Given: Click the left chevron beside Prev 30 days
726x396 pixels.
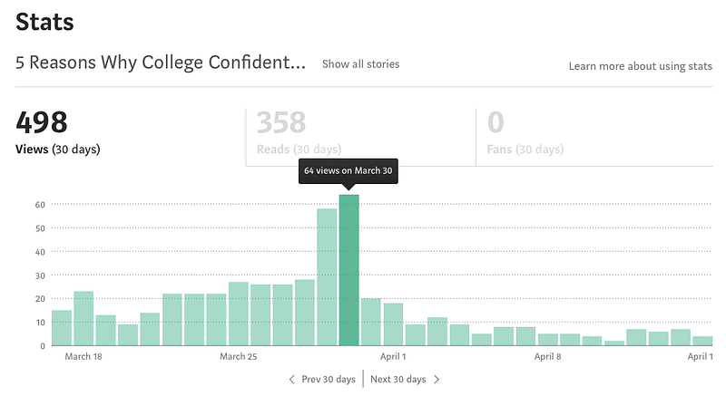Looking at the screenshot, I should click(x=291, y=380).
